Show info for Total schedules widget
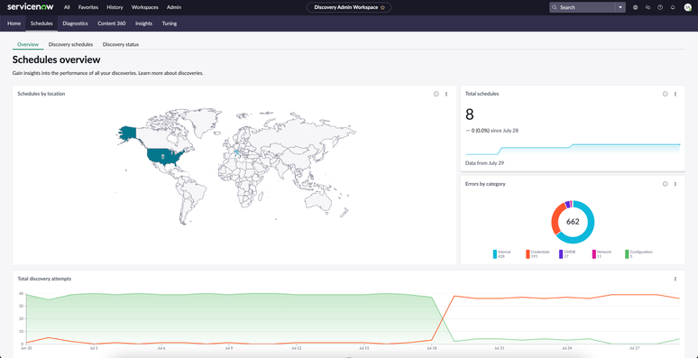Viewport: 698px width, 358px height. tap(665, 94)
